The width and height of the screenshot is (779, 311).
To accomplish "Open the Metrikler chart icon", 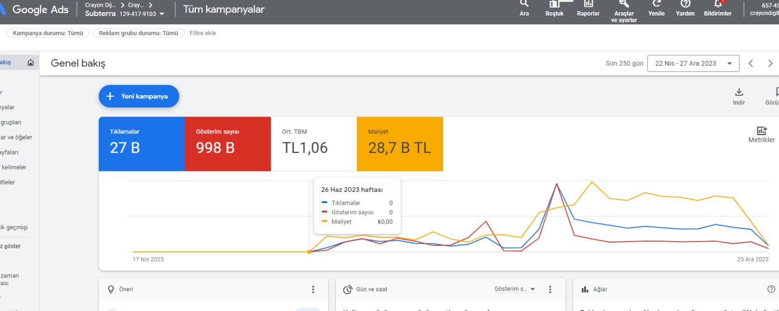I will click(x=761, y=131).
